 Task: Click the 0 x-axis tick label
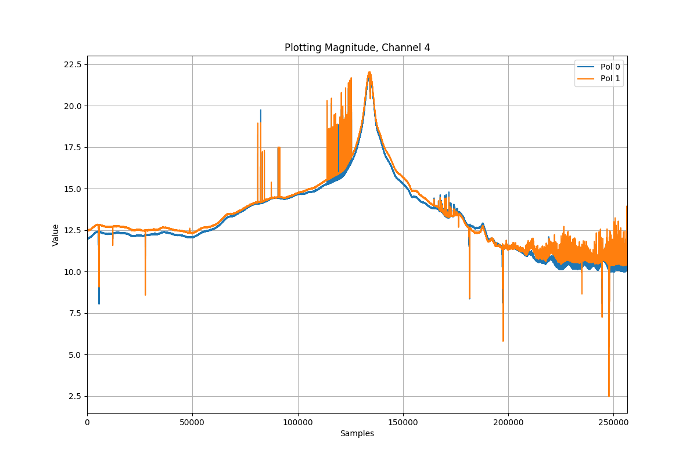87,422
